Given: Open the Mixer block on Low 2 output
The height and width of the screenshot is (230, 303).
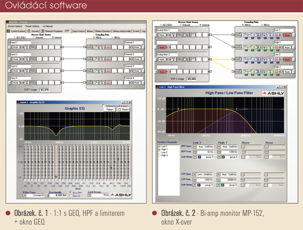Looking at the screenshot, I should click(x=238, y=59).
